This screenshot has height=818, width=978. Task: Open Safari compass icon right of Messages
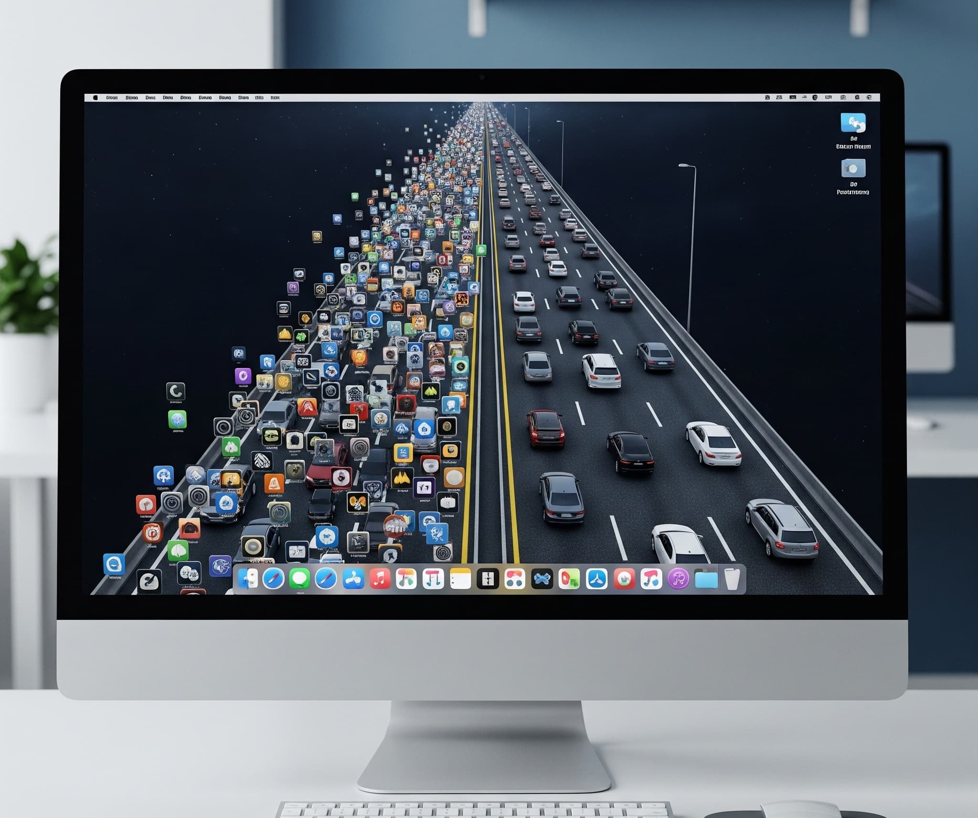coord(326,579)
